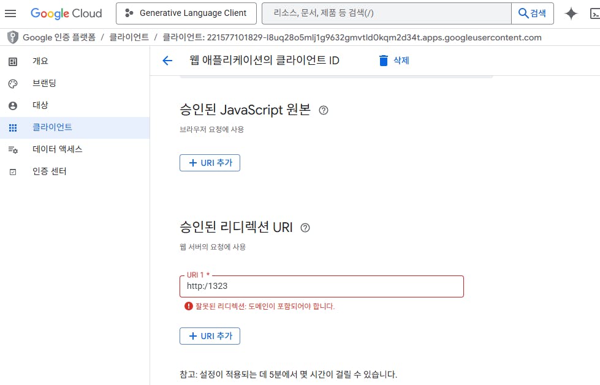
Task: Click the 클라이언트 breadcrumb link
Action: click(129, 37)
